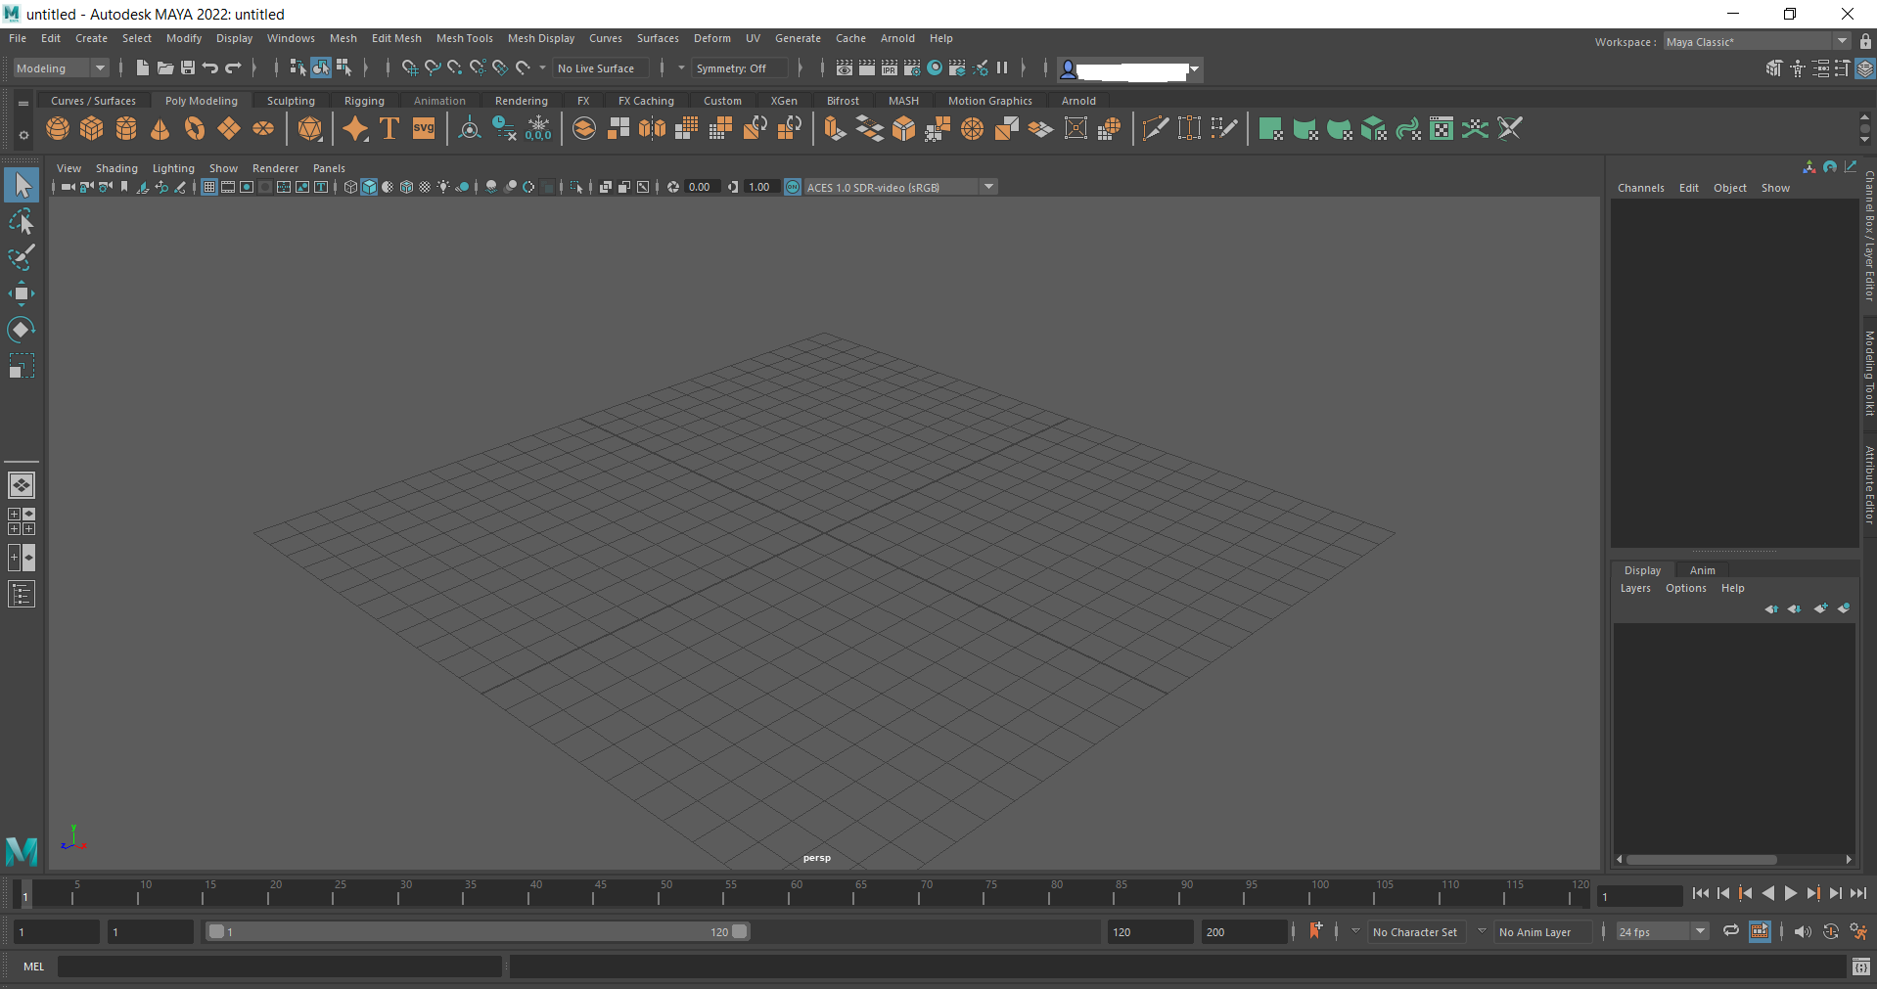Screen dimensions: 1877x989
Task: Click the MEL command input field
Action: click(x=280, y=967)
